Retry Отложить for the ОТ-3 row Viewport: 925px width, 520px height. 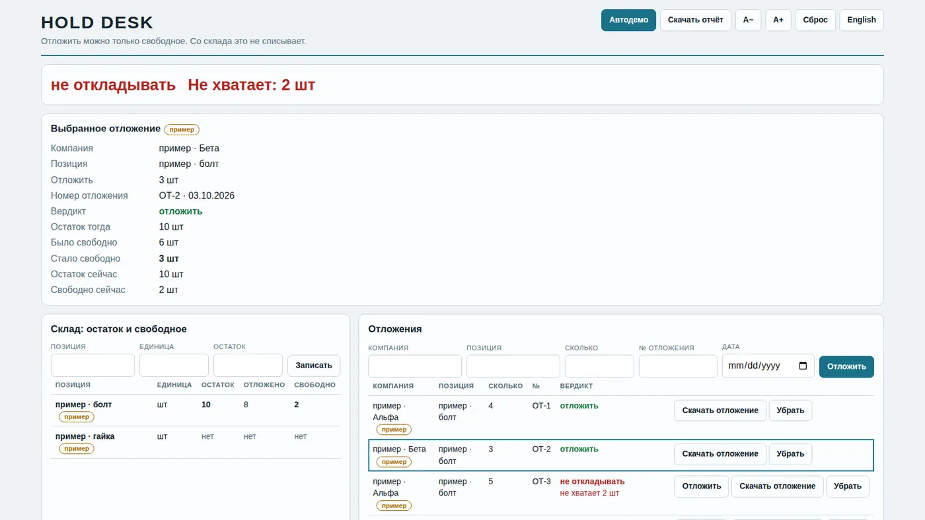pos(701,486)
